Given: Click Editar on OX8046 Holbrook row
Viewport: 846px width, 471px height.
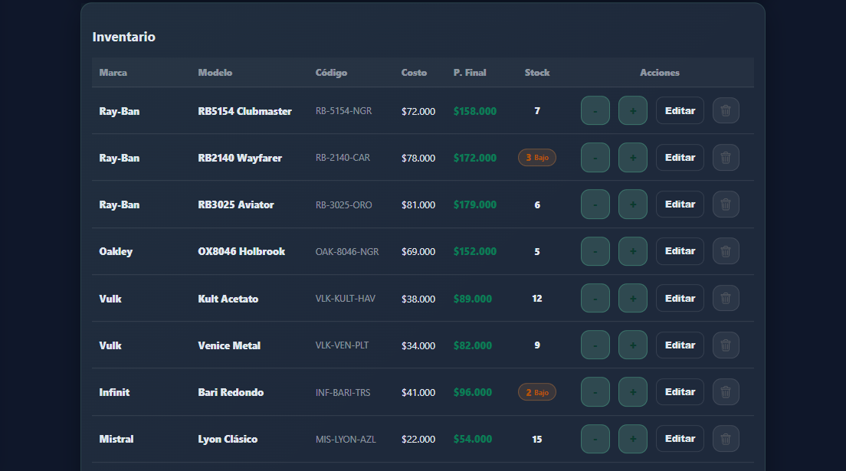Looking at the screenshot, I should [x=680, y=251].
